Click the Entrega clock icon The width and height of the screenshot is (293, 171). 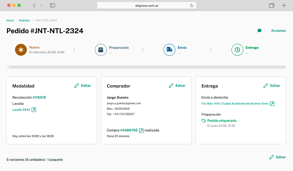(237, 50)
